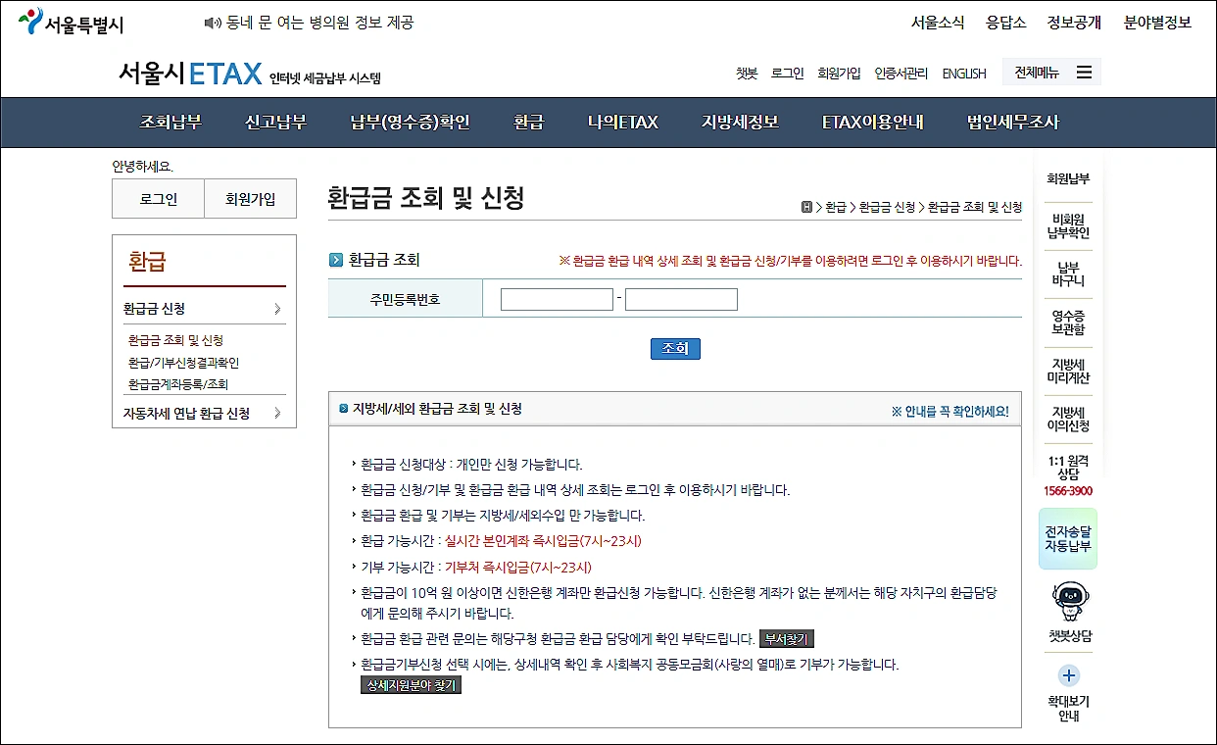Click the speaker announcement icon
Screen dimensions: 1217x745
click(212, 23)
